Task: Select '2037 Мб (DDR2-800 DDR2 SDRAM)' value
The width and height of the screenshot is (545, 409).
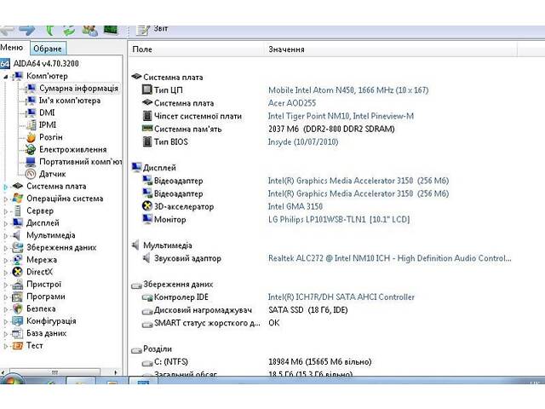Action: (331, 129)
